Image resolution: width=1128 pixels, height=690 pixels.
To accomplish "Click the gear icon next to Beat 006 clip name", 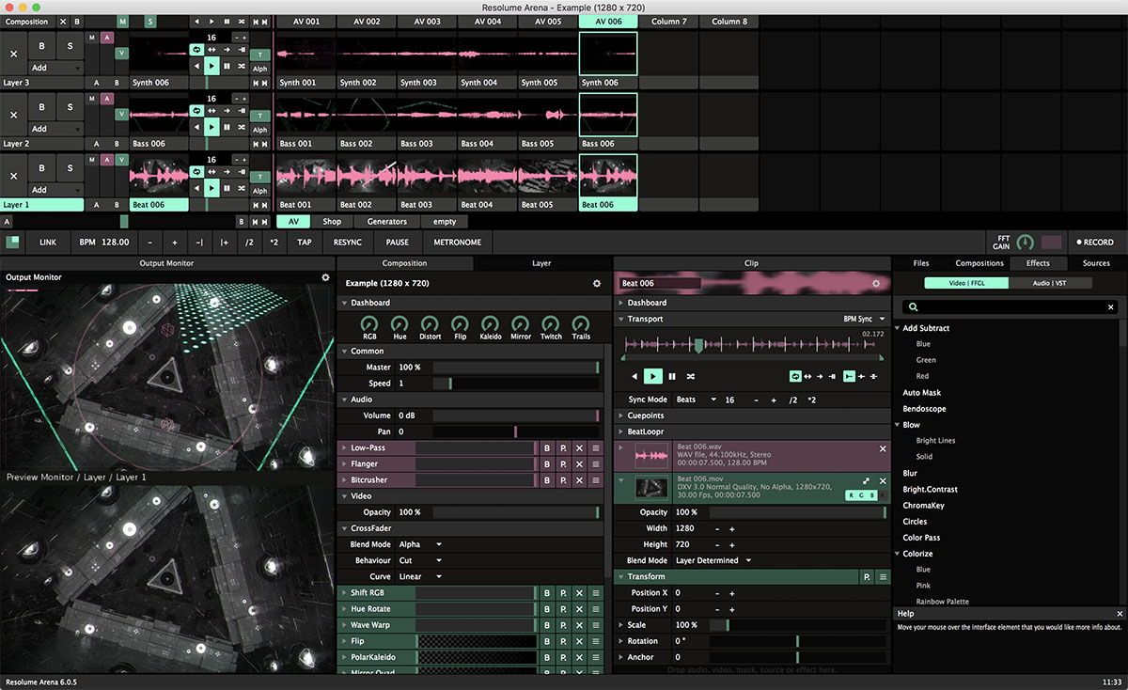I will click(x=876, y=282).
